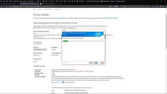Open the Bookmarks menu

pyautogui.click(x=16, y=1)
